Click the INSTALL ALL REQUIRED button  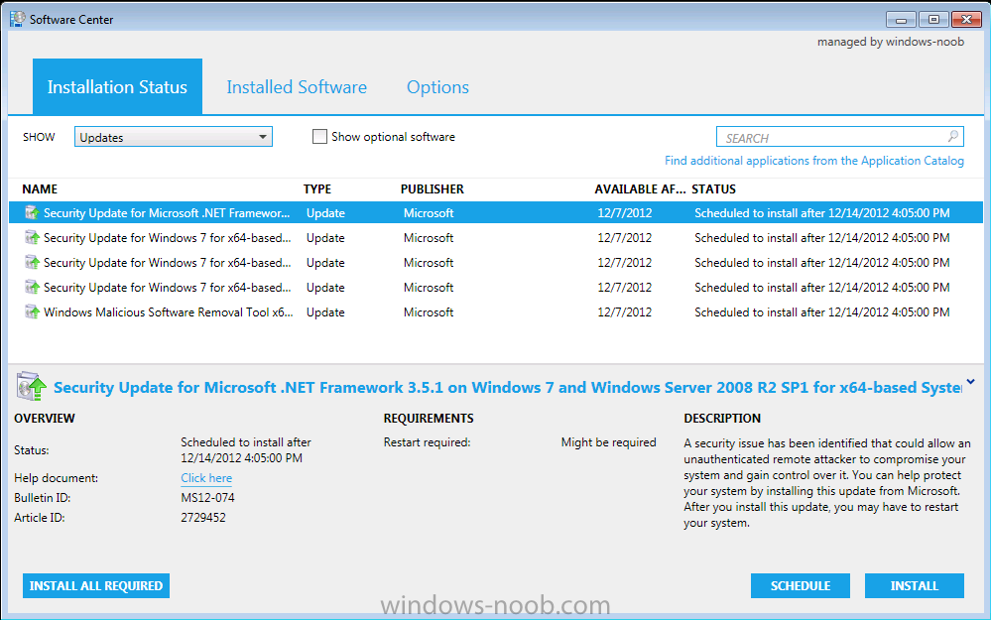click(x=96, y=586)
